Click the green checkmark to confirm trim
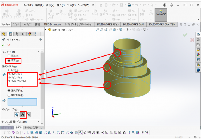This screenshot has width=201, height=139. 3,45
